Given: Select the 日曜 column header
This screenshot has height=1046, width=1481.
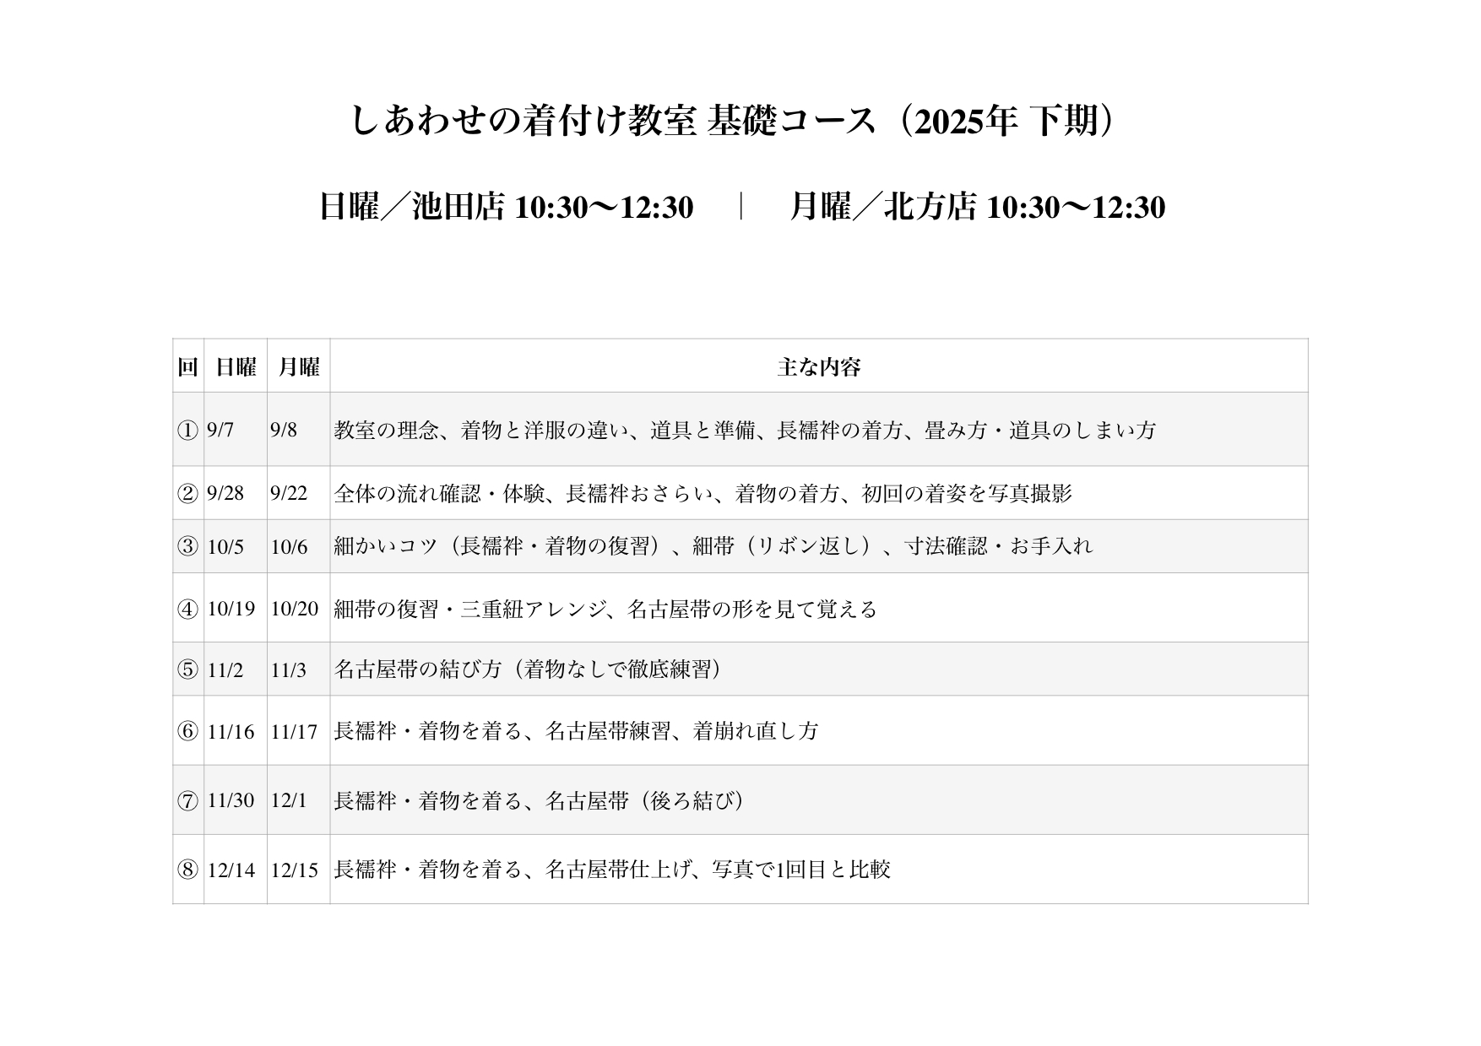Looking at the screenshot, I should point(236,367).
